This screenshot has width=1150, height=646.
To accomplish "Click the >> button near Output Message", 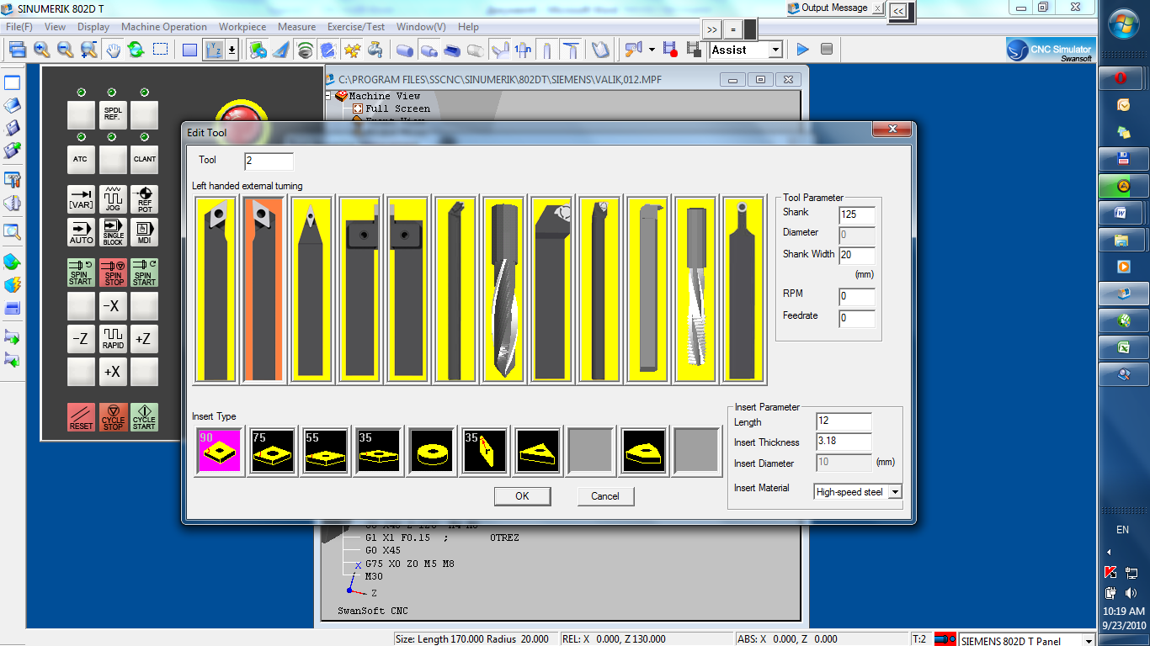I will [712, 29].
